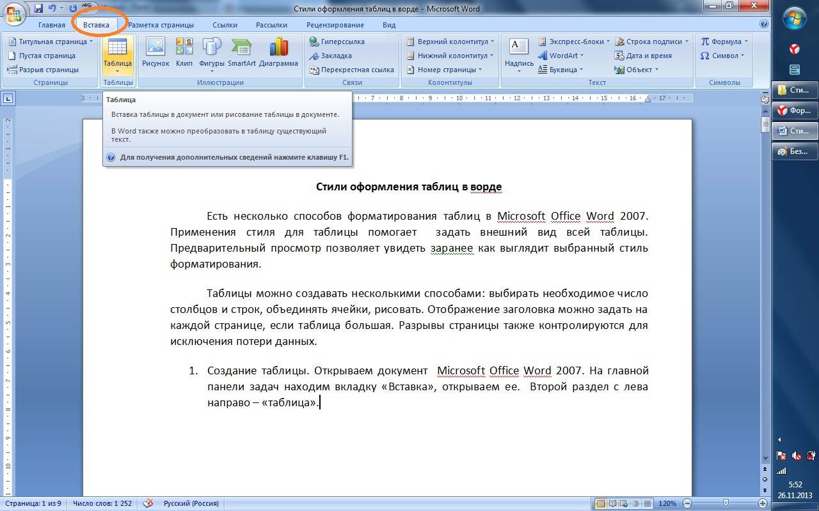The height and width of the screenshot is (511, 819).
Task: Expand the Символ symbol menu
Action: (x=722, y=56)
